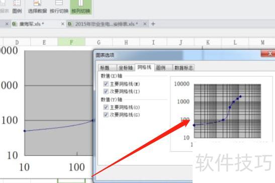This screenshot has height=183, width=275.
Task: Click the 数值(X)轴 group label
Action: [112, 76]
